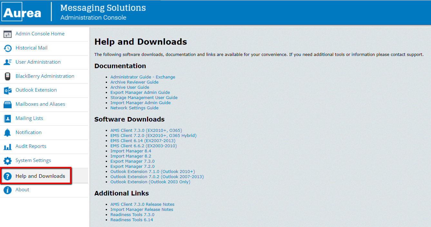This screenshot has width=431, height=227.
Task: Open the Archive Reviewer Guide
Action: tap(134, 82)
